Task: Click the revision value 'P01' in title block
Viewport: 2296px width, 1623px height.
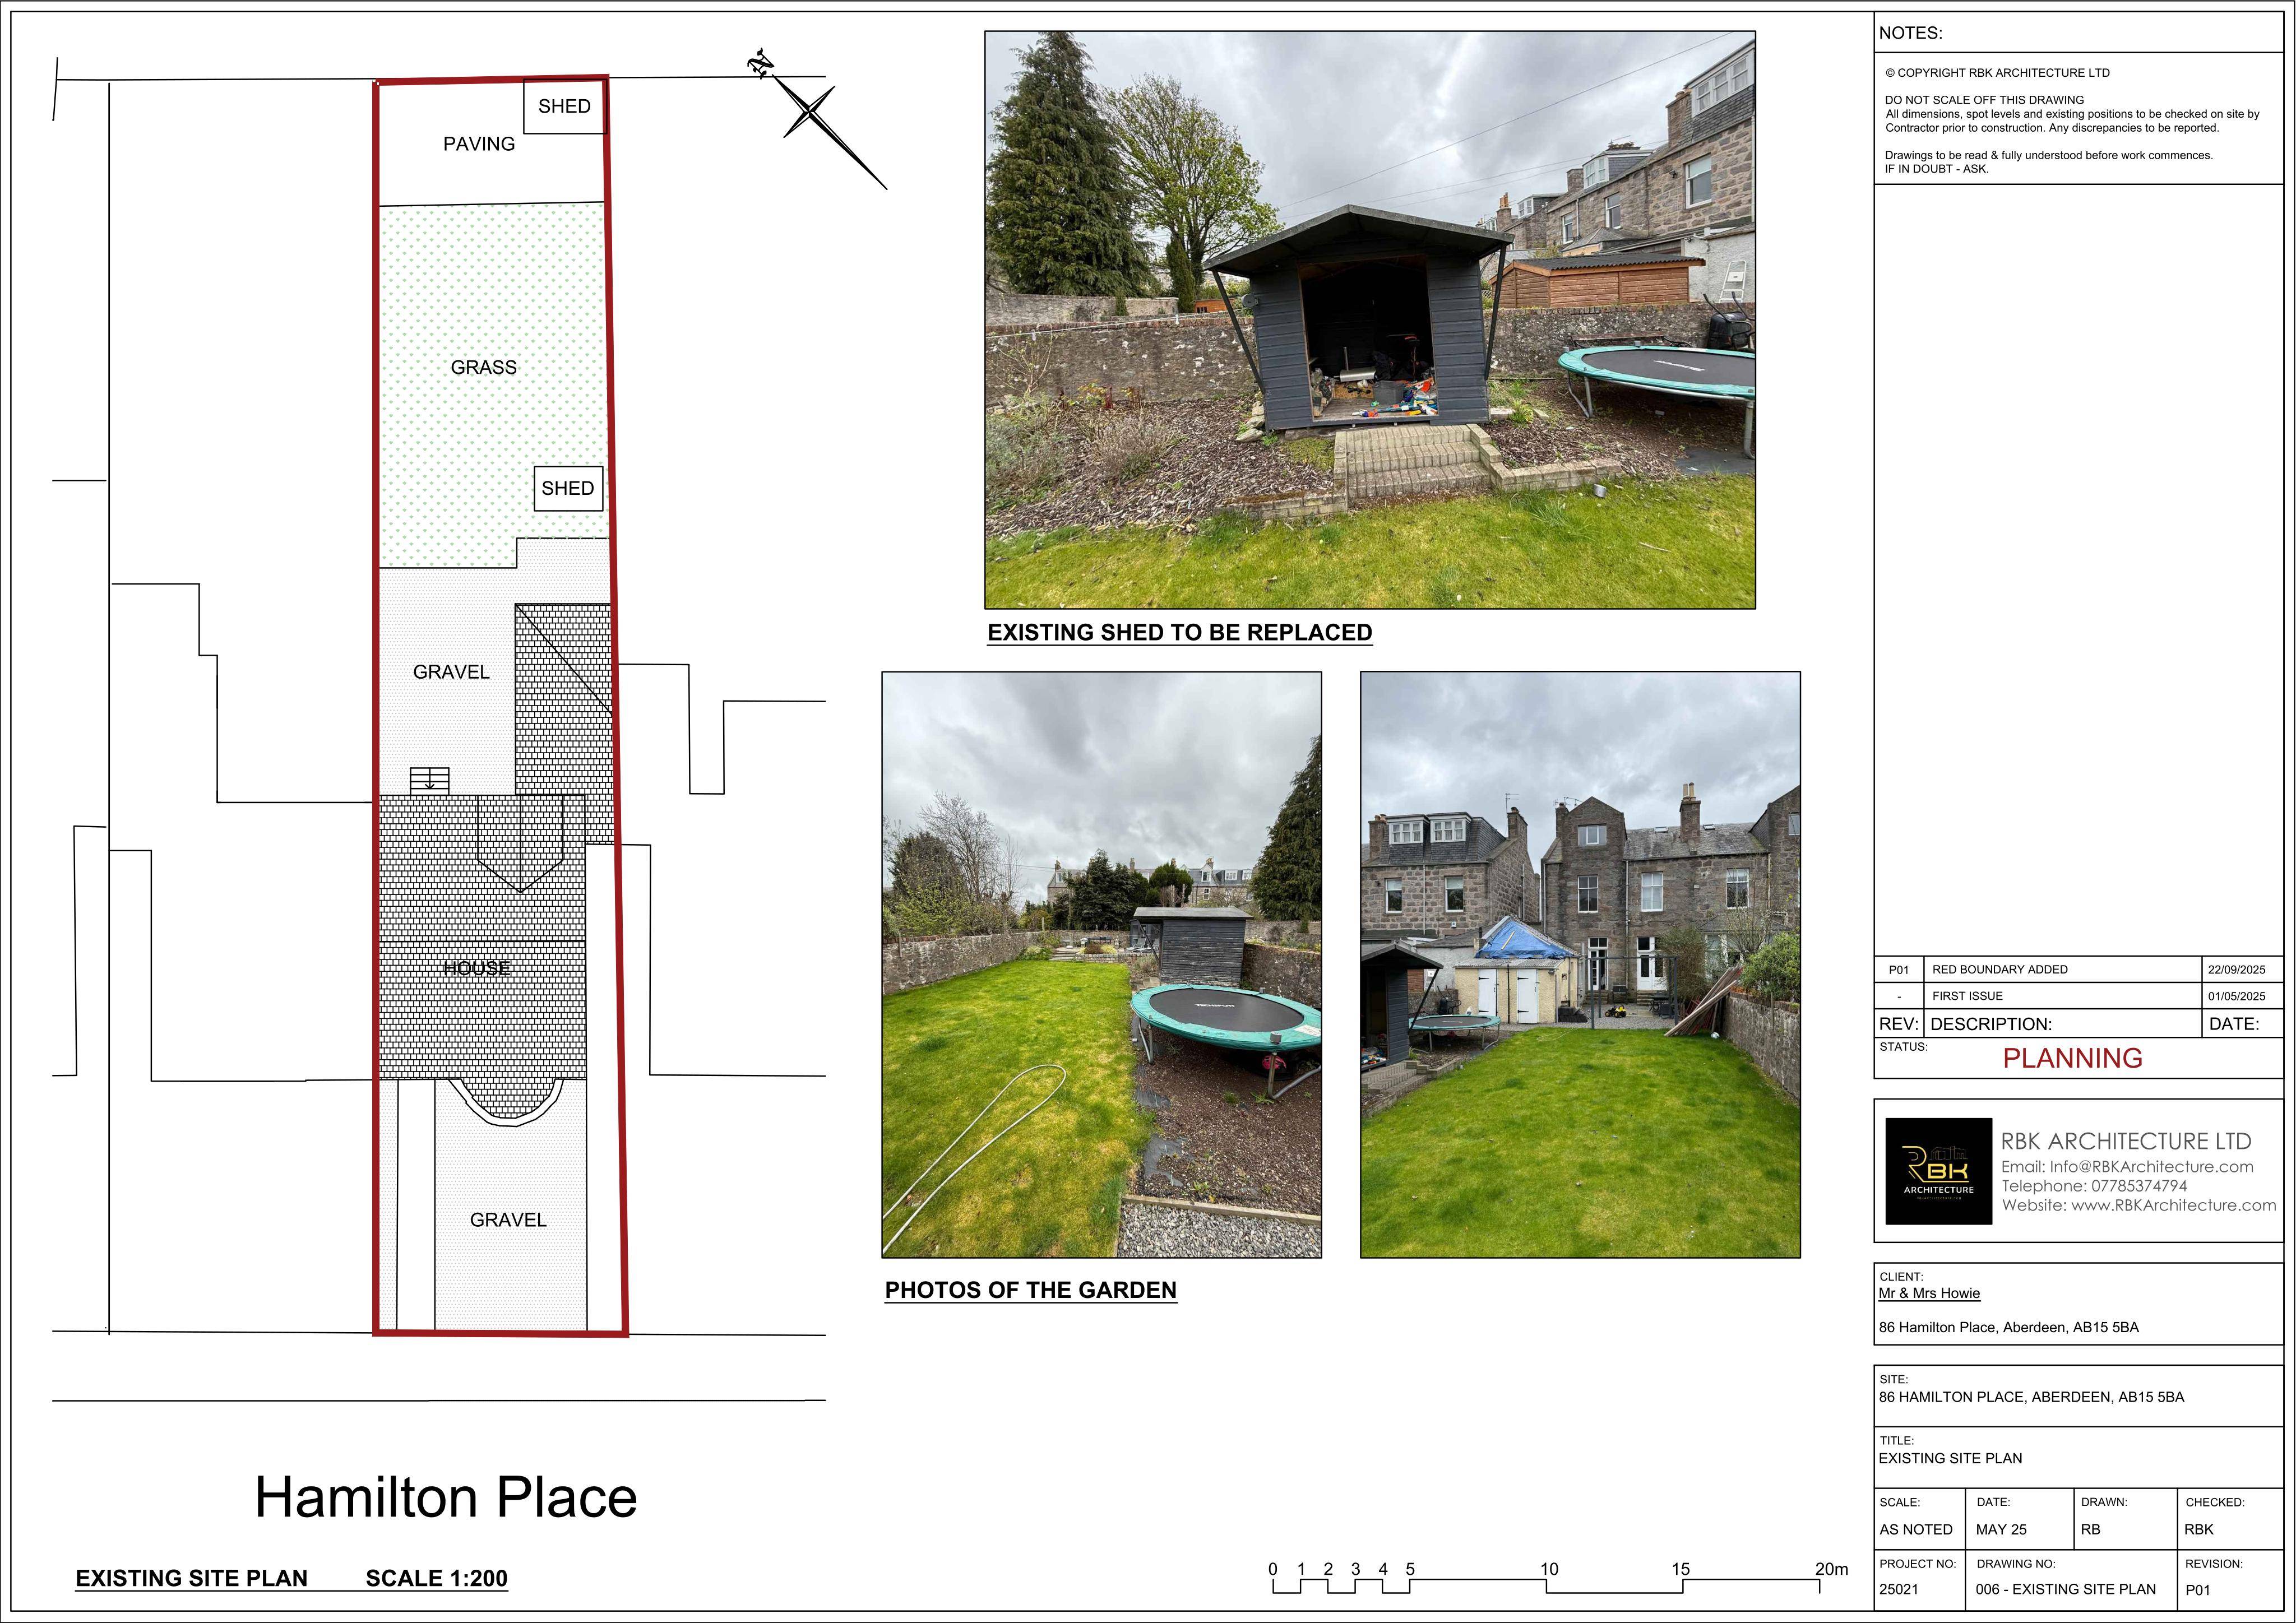Action: tap(2198, 1590)
